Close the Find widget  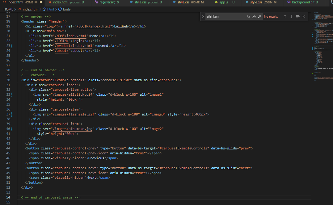(x=304, y=17)
